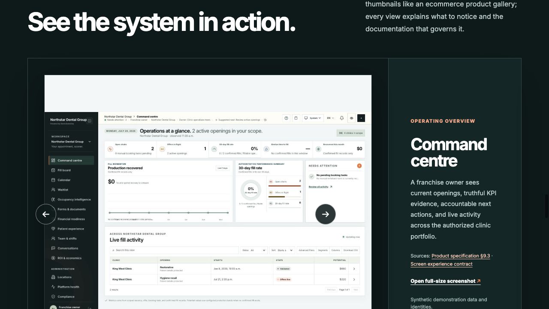Toggle the eye visibility icon in top bar
Image resolution: width=549 pixels, height=309 pixels.
(x=351, y=118)
